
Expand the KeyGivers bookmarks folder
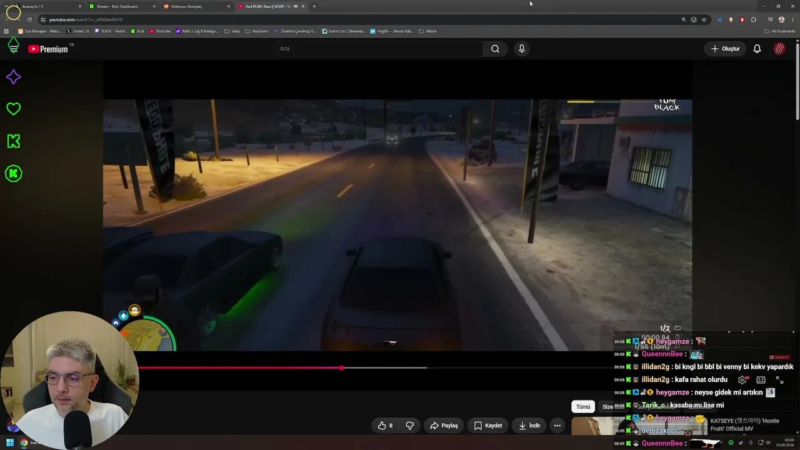tap(257, 31)
